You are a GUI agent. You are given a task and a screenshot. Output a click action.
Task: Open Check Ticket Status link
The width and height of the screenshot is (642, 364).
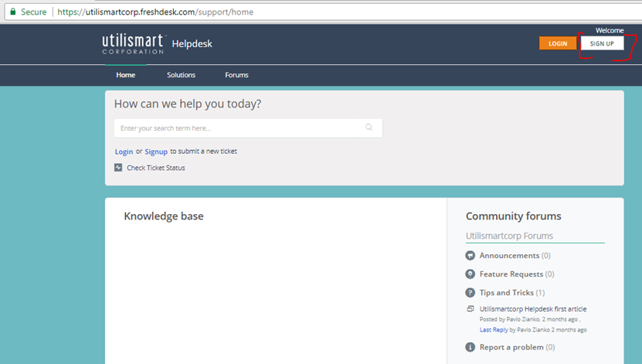pos(156,168)
